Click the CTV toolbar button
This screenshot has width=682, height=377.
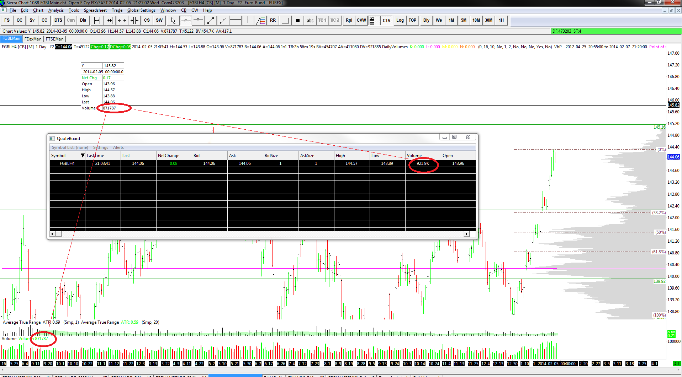click(x=387, y=20)
